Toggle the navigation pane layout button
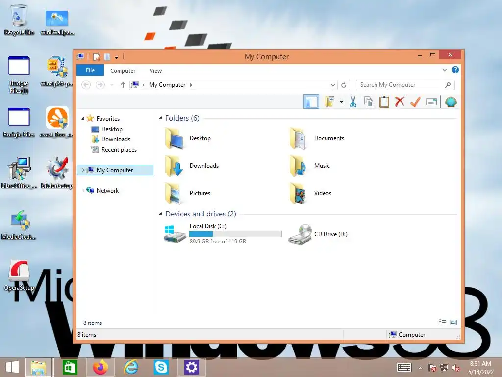The image size is (502, 377). [311, 102]
